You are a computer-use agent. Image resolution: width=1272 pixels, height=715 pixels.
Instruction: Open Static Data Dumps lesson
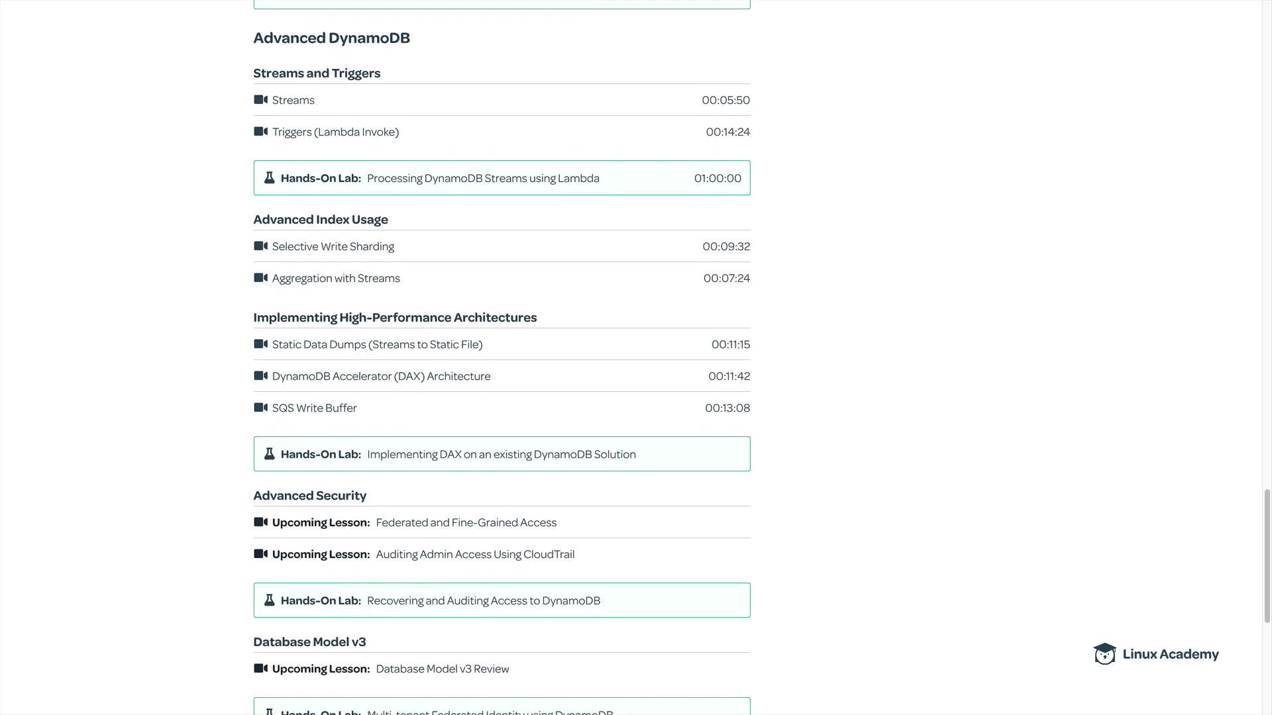(377, 344)
